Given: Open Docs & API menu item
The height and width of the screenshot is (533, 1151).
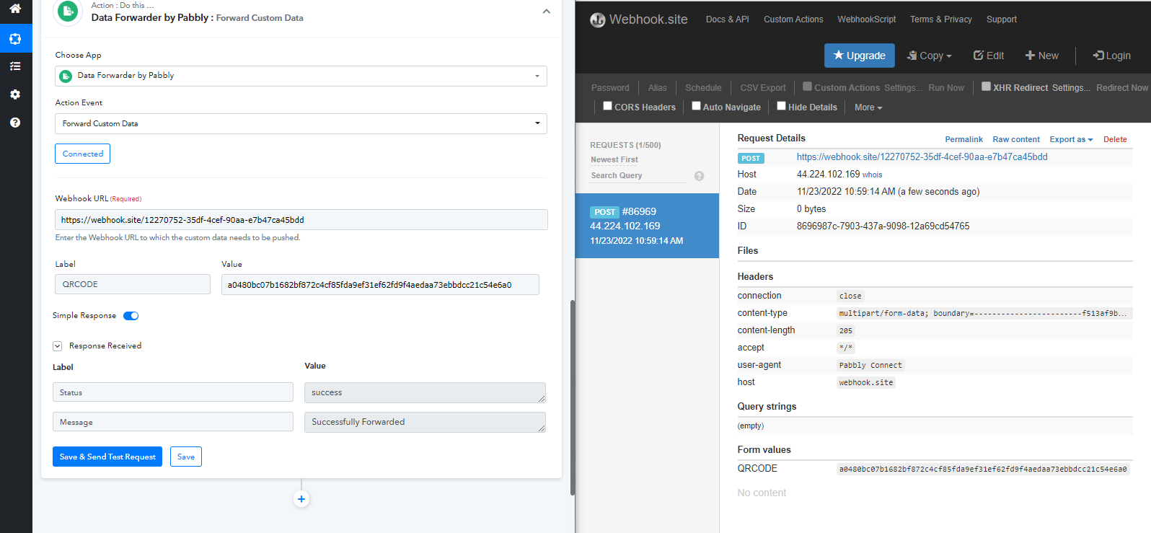Looking at the screenshot, I should [727, 19].
